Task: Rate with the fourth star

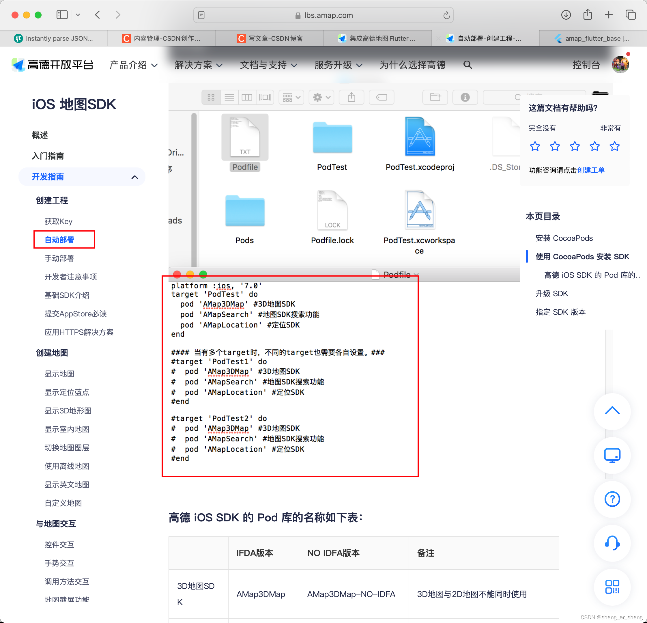Action: pyautogui.click(x=594, y=146)
